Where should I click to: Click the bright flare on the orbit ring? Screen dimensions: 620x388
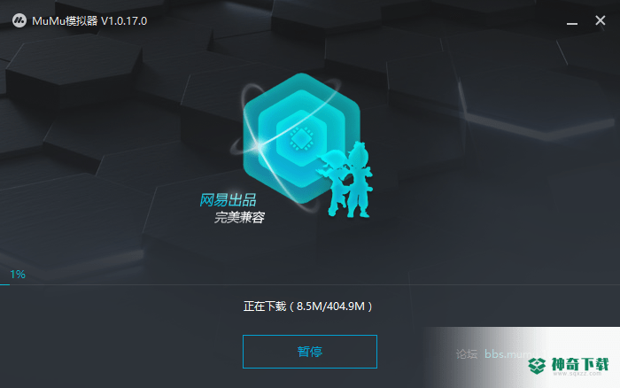tap(259, 146)
